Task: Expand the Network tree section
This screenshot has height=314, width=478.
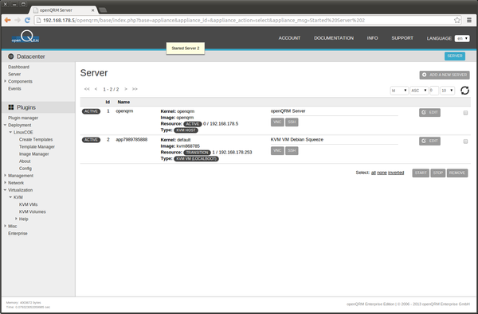Action: click(6, 183)
